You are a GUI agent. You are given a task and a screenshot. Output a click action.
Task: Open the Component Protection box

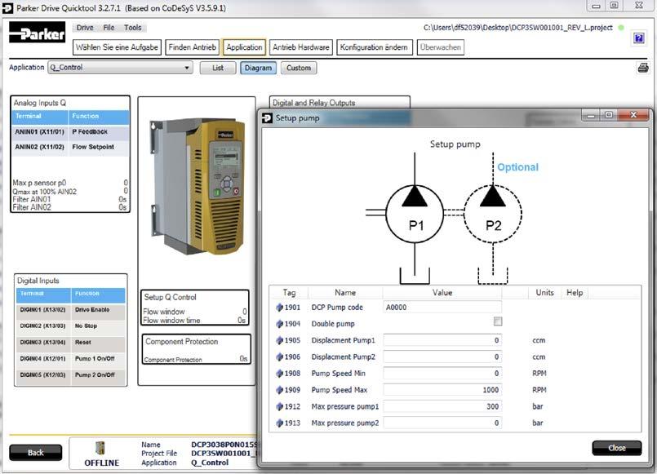pyautogui.click(x=197, y=349)
